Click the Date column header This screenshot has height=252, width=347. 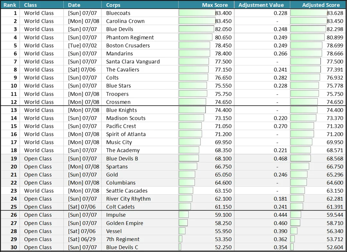coord(82,5)
